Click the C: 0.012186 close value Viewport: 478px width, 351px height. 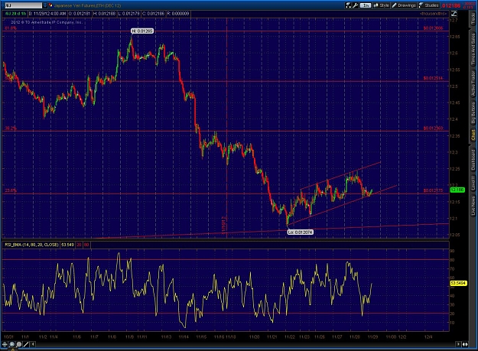pos(153,14)
